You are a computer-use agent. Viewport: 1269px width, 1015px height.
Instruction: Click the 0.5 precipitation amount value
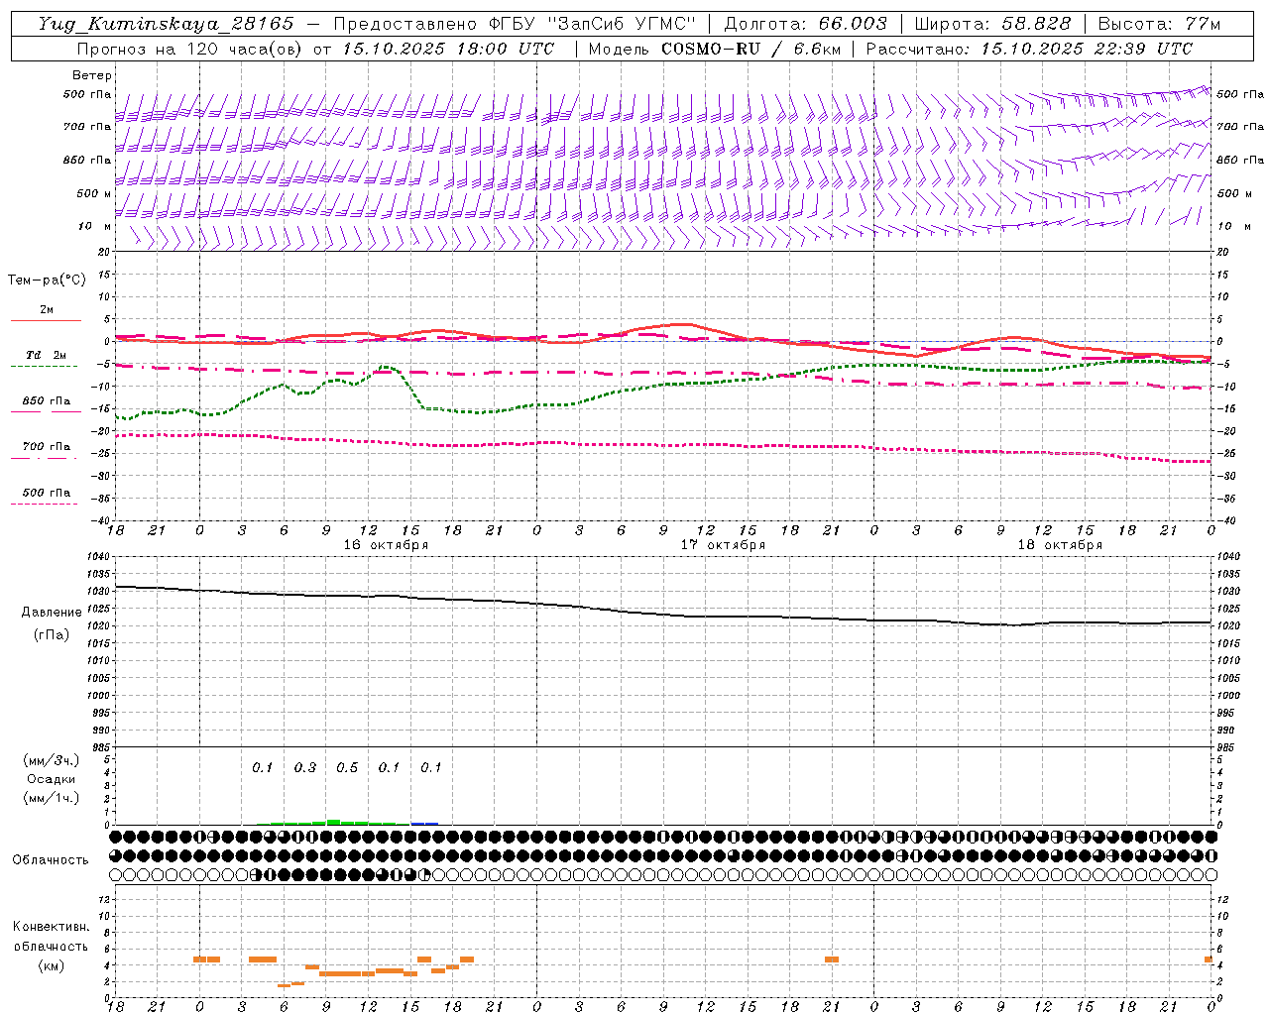347,767
